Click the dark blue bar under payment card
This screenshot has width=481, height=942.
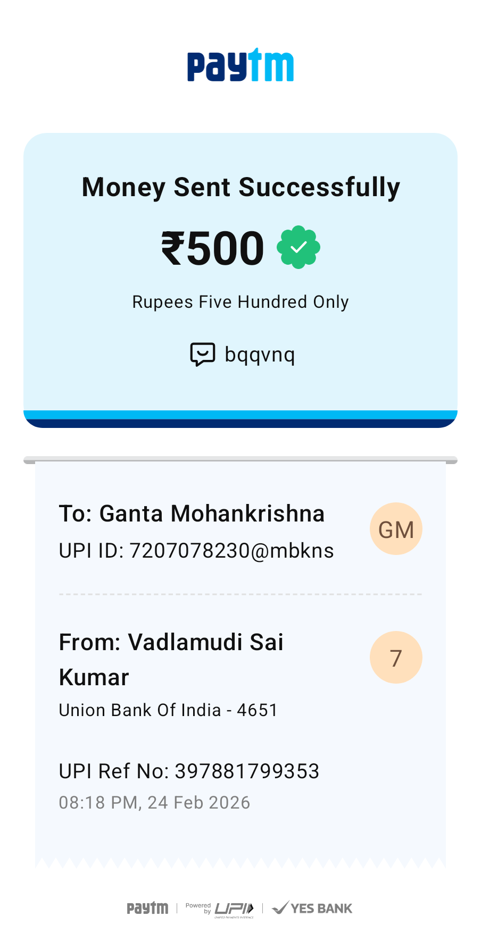(x=240, y=423)
